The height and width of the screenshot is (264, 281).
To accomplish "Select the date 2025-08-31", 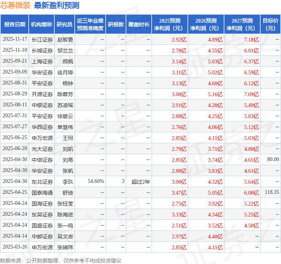I will pyautogui.click(x=15, y=83).
